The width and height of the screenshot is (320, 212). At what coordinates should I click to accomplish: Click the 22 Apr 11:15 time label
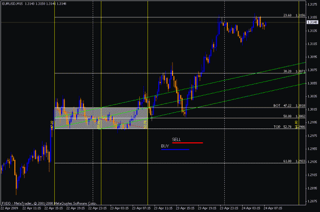(32, 208)
